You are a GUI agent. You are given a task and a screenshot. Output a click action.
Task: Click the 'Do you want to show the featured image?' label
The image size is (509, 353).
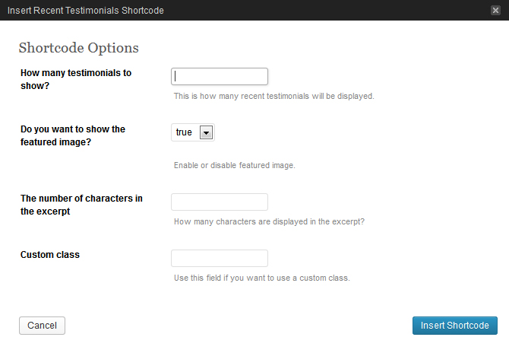pyautogui.click(x=73, y=135)
